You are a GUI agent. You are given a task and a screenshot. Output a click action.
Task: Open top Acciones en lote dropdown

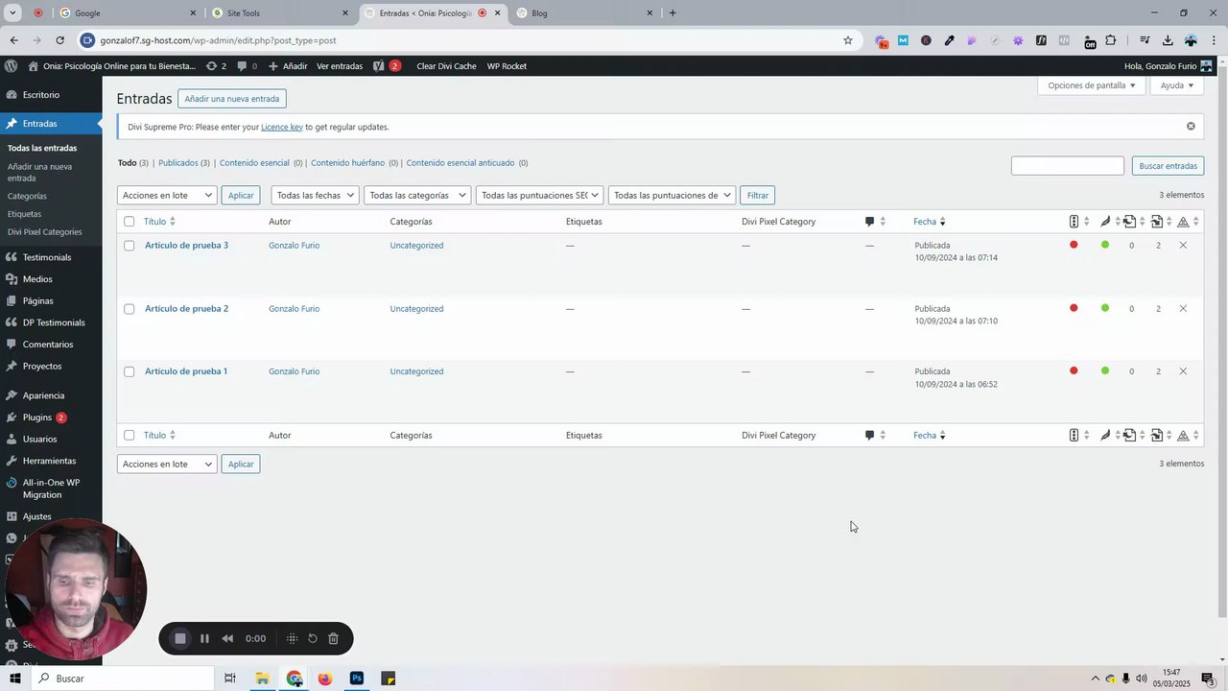coord(167,195)
